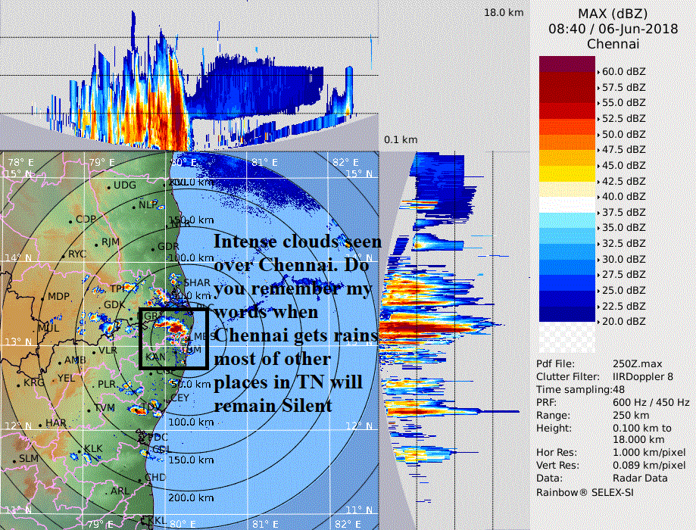Click the "Rainbow® SELEX-SI" credit text
The width and height of the screenshot is (696, 530).
[585, 492]
